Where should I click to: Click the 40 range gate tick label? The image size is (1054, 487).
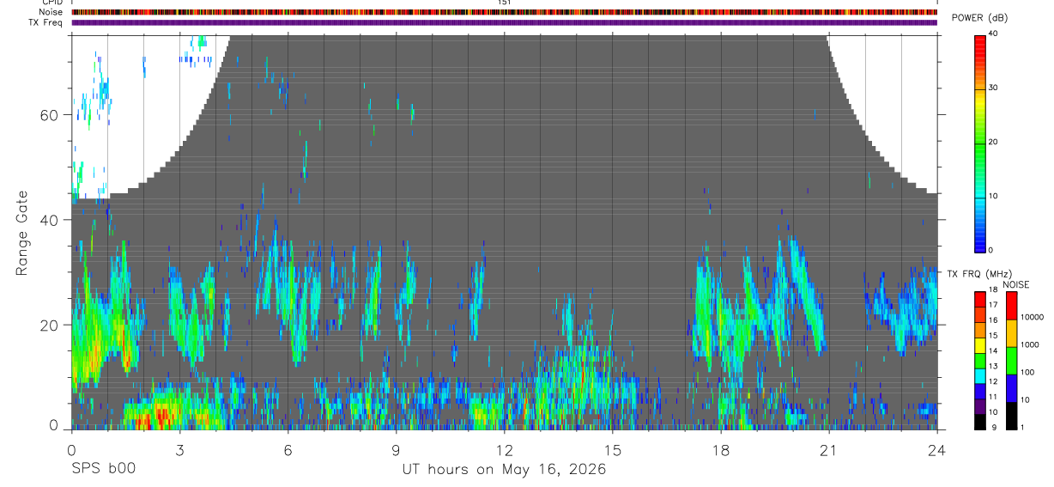click(x=49, y=220)
